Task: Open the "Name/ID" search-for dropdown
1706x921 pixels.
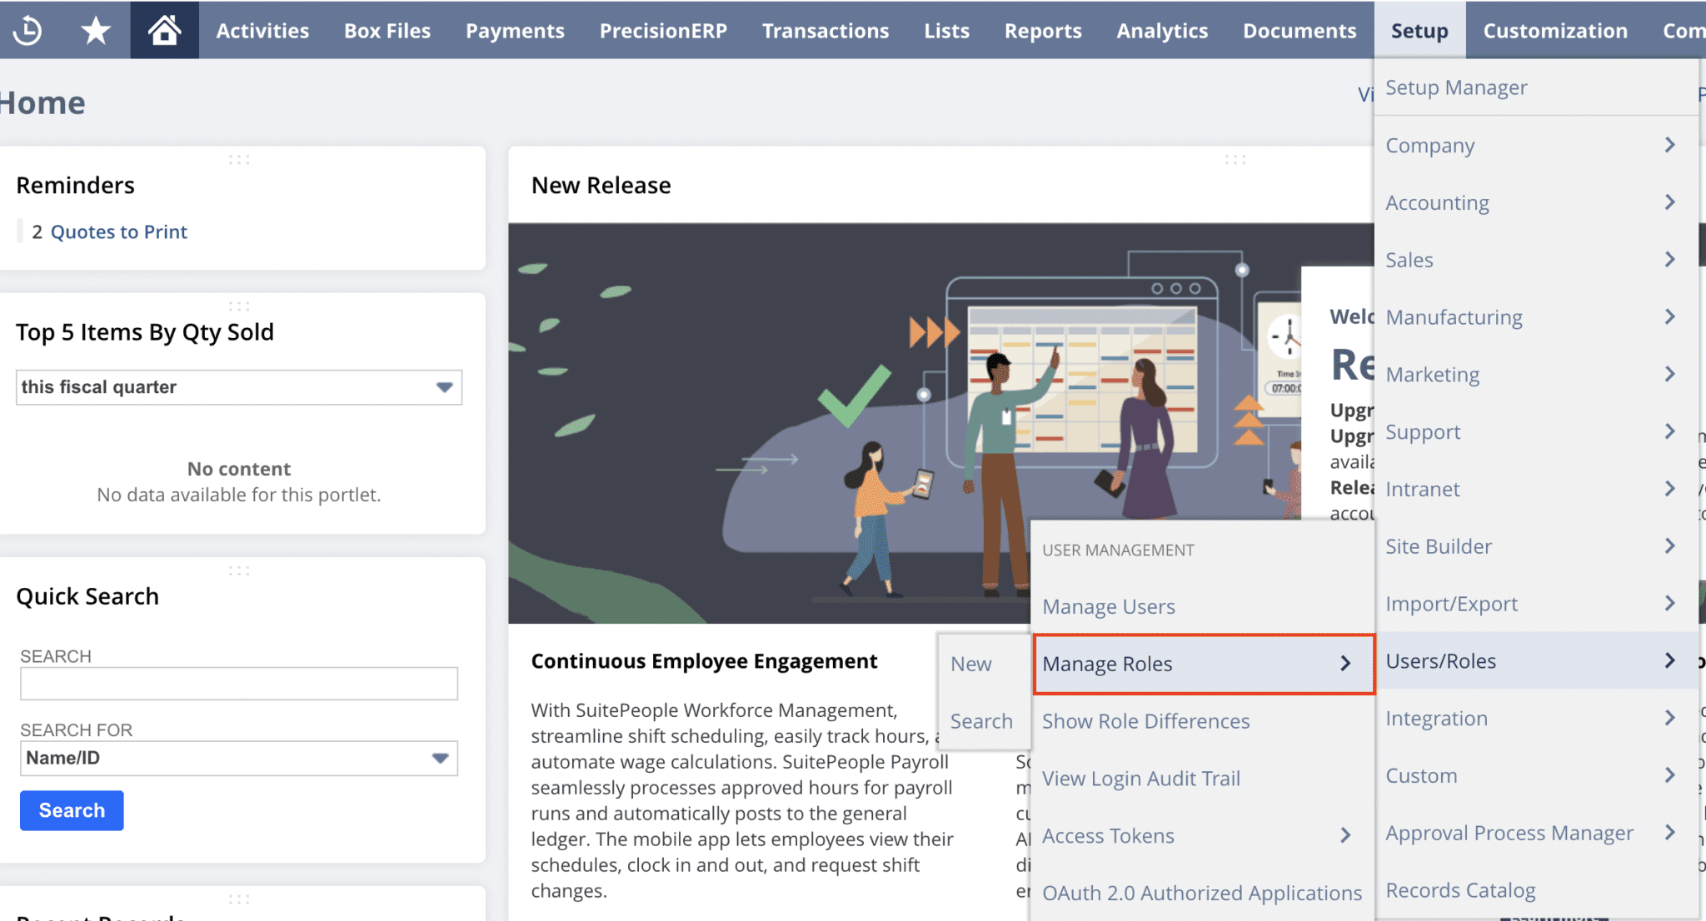Action: (x=441, y=758)
